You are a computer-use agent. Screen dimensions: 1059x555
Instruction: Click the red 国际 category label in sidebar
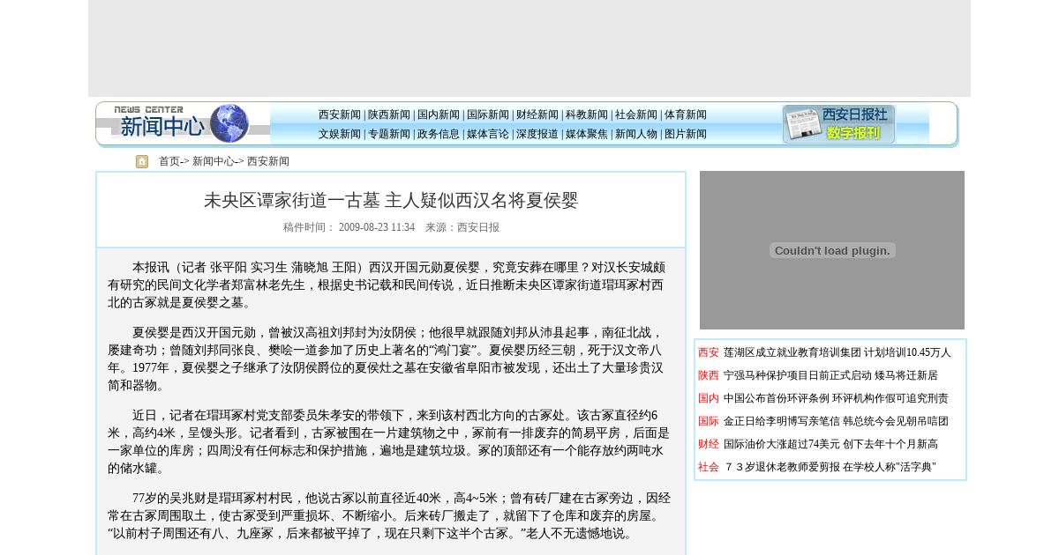coord(709,421)
